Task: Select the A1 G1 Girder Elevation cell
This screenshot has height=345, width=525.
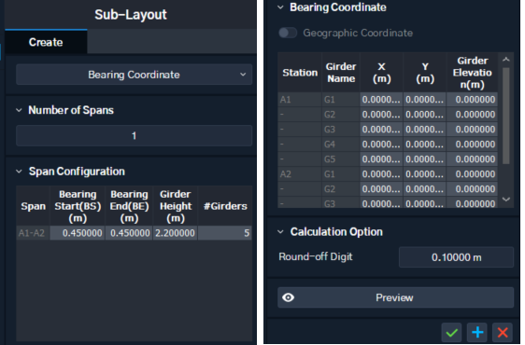Action: 472,100
